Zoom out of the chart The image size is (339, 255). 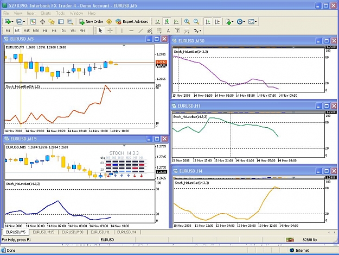[196, 21]
